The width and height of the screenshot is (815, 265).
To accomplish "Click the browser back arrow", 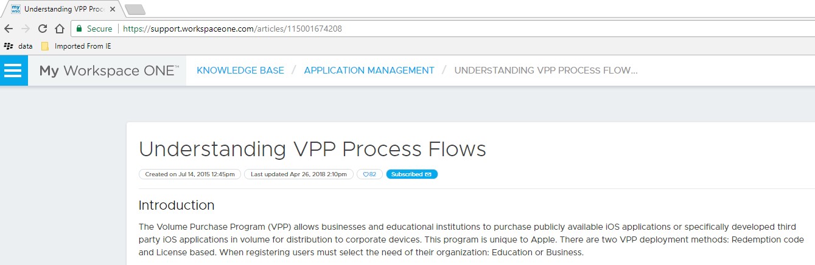I will tap(9, 29).
